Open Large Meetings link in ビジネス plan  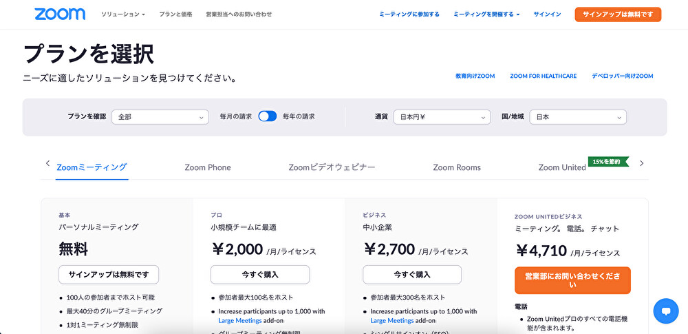(392, 320)
